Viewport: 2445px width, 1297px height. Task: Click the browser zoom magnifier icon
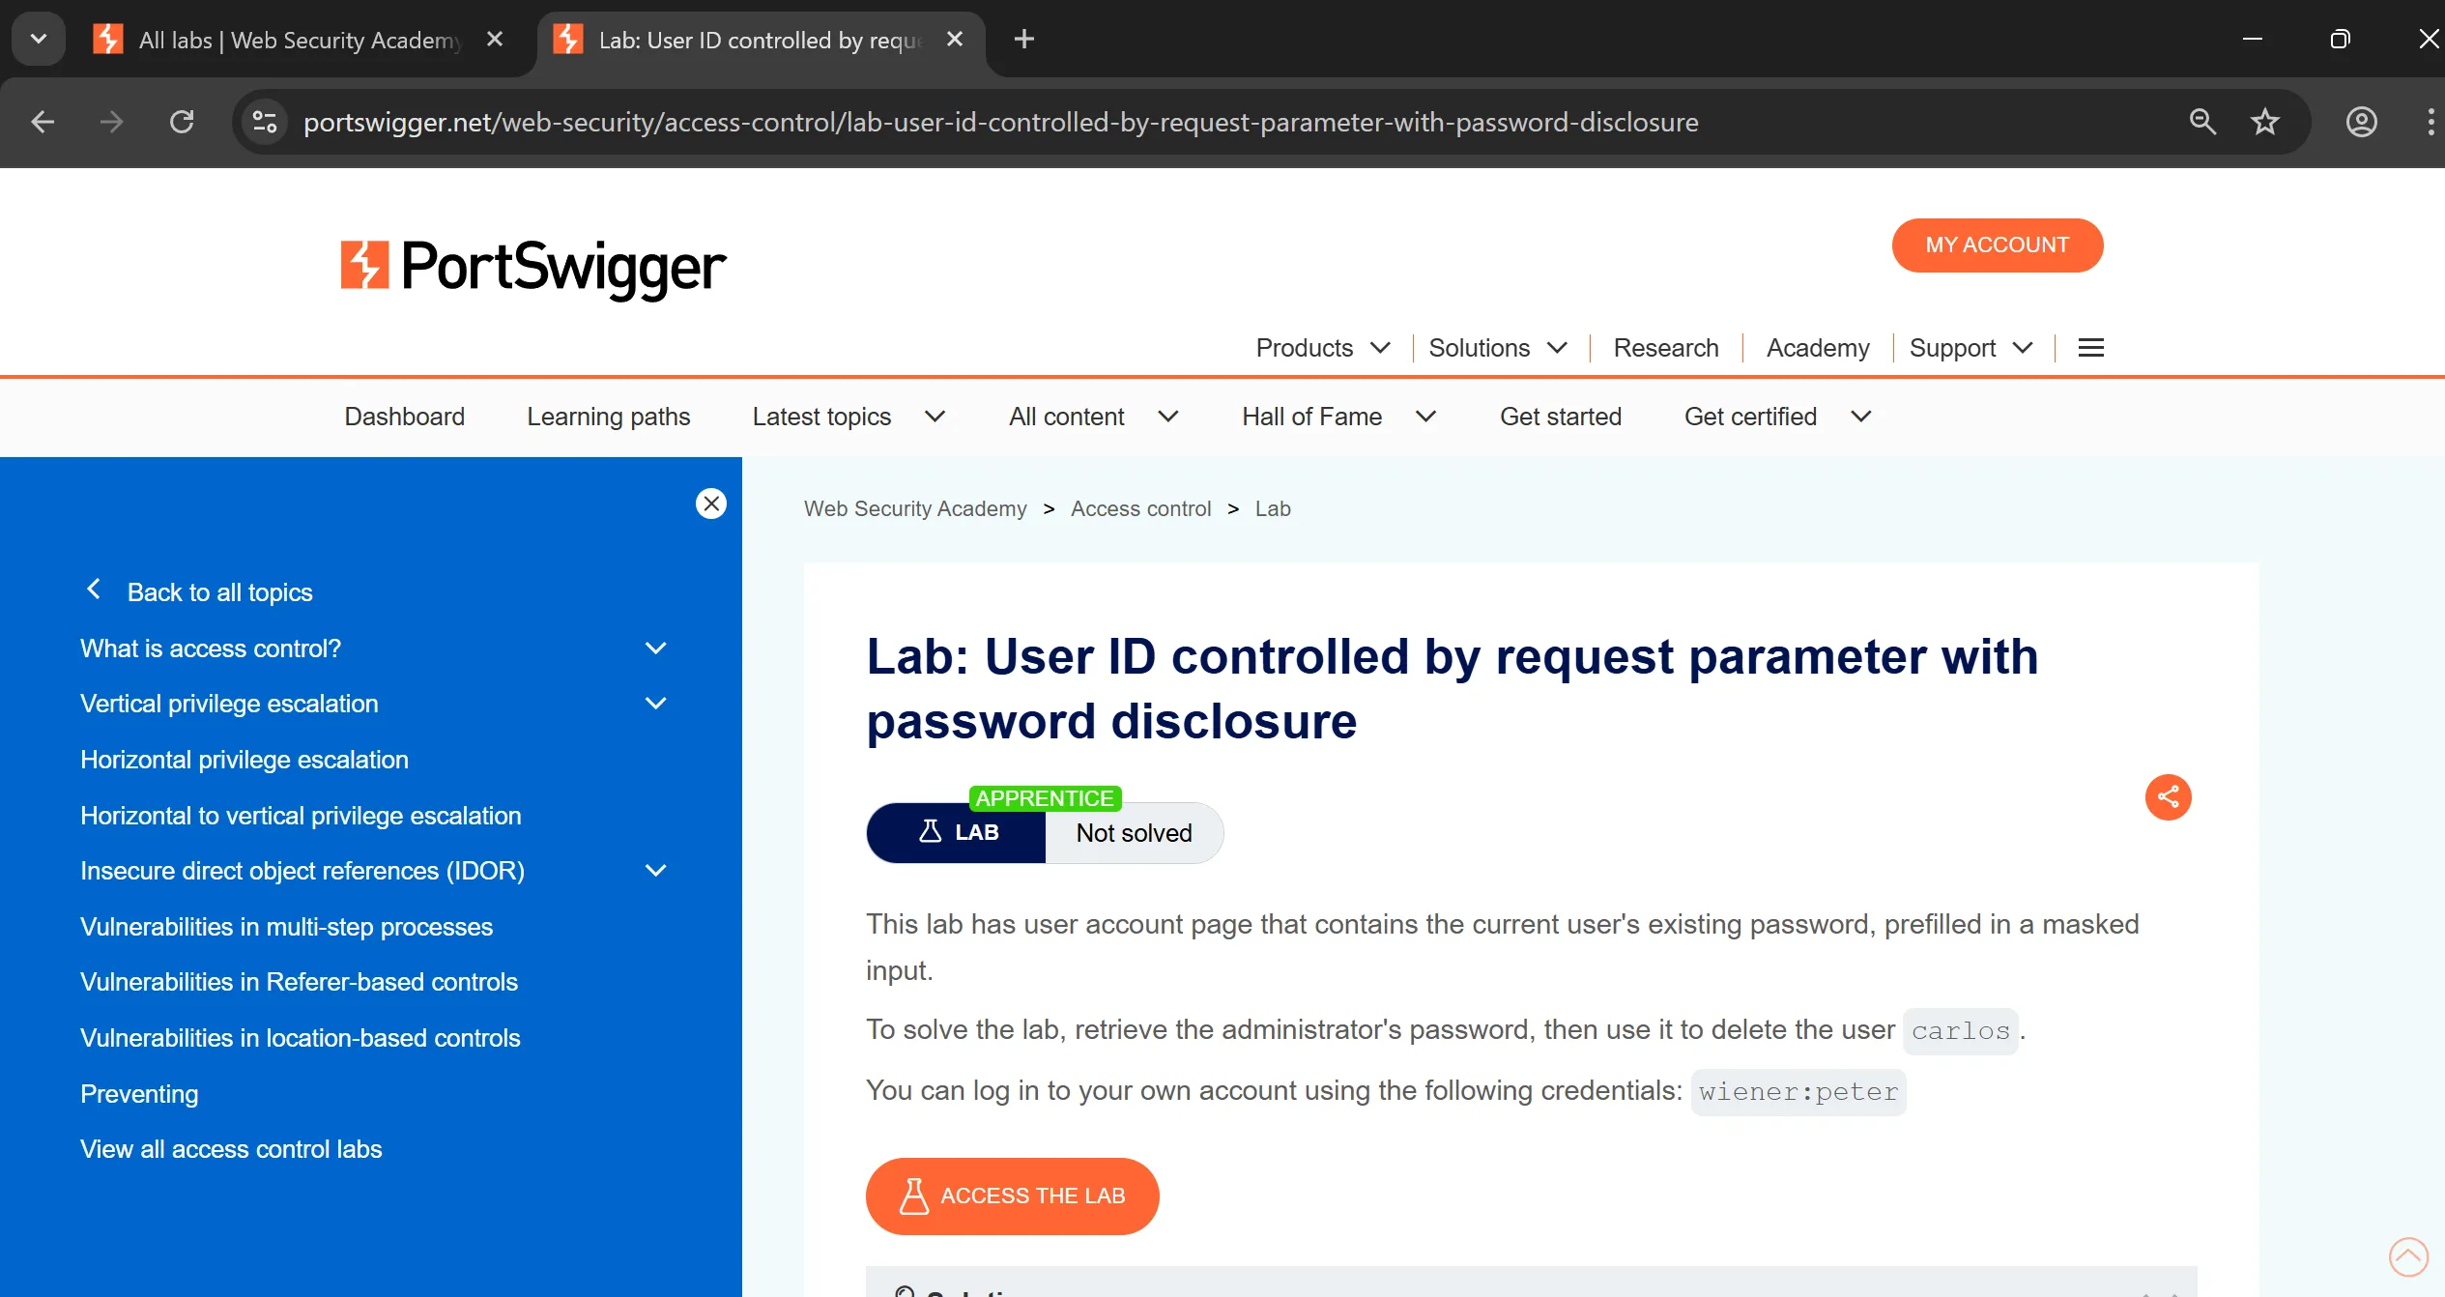click(2202, 122)
